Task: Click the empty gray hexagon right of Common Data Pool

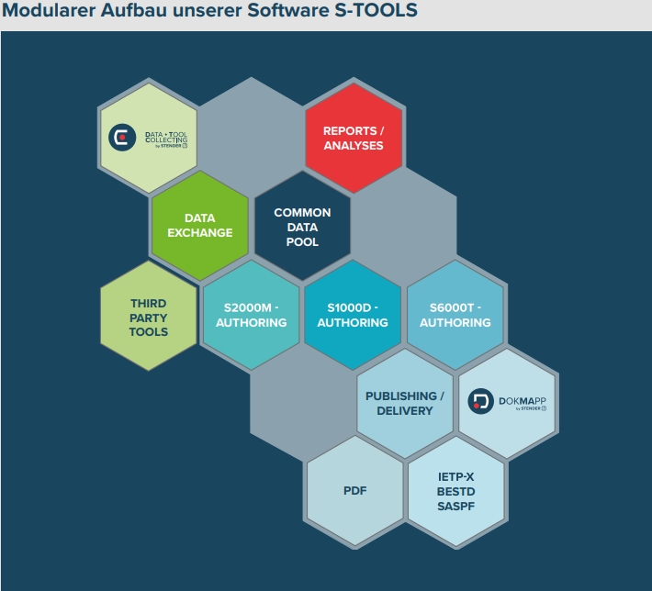Action: coord(404,227)
